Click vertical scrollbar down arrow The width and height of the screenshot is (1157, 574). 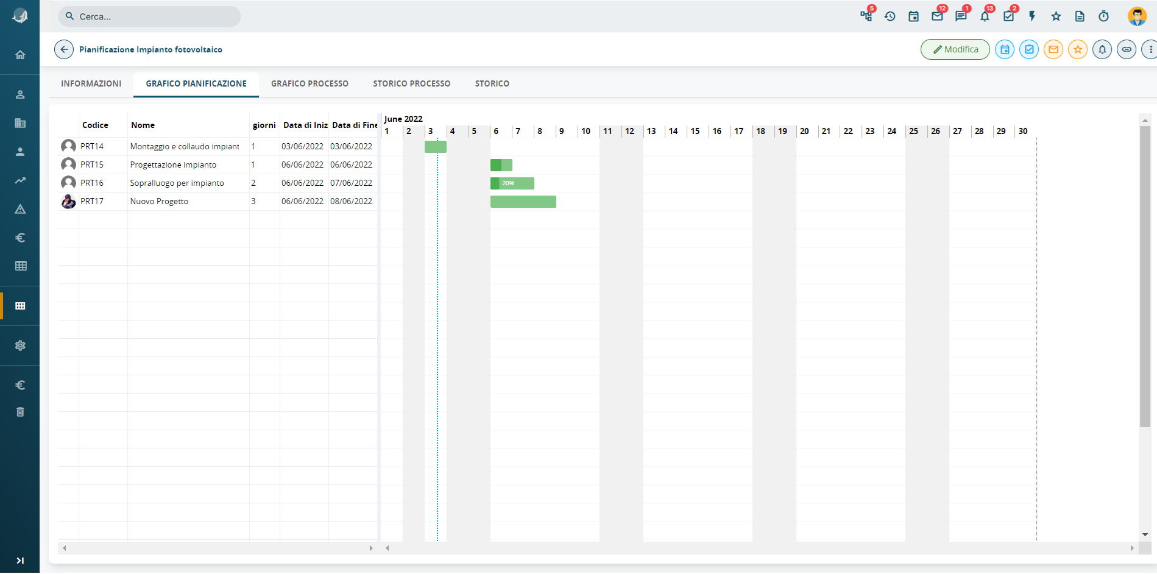pos(1145,534)
